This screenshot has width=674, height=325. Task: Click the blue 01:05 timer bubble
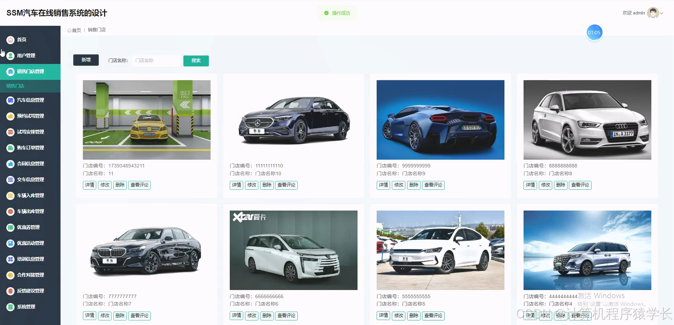(594, 32)
